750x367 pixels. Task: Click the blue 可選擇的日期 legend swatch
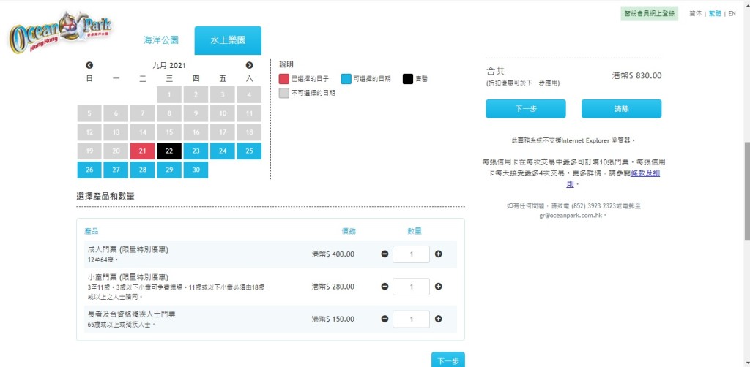[346, 79]
